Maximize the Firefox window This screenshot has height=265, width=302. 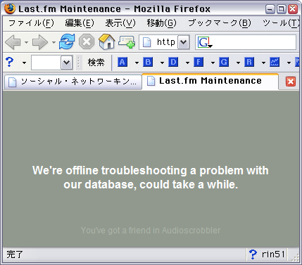pos(281,9)
